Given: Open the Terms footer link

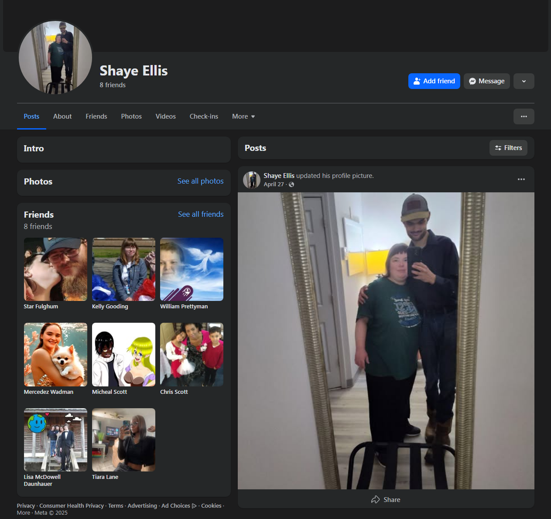Looking at the screenshot, I should 116,506.
